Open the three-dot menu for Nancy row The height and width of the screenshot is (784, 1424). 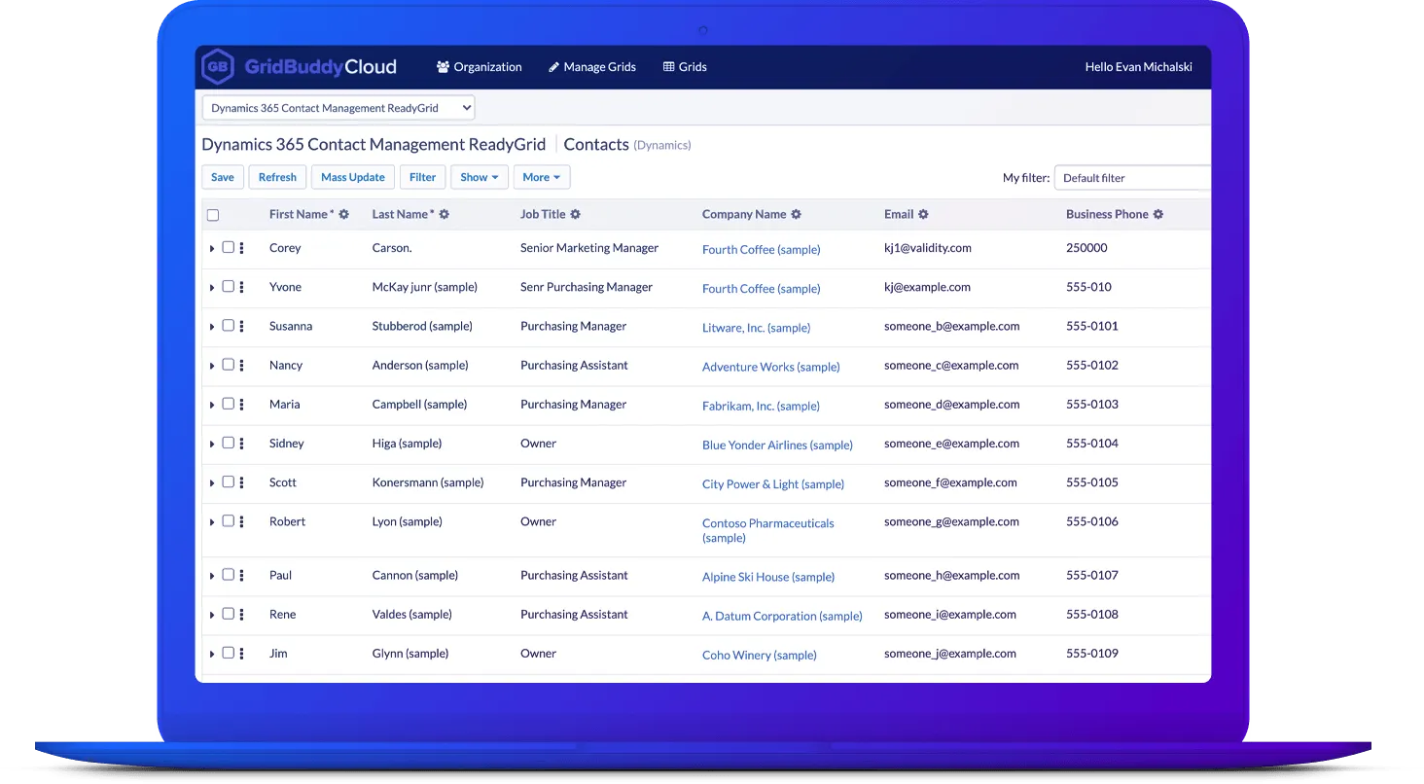point(241,365)
